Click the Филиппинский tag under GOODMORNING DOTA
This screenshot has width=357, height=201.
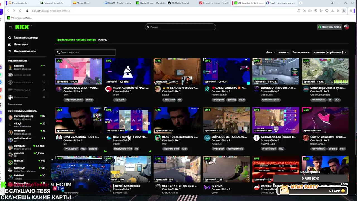[271, 100]
